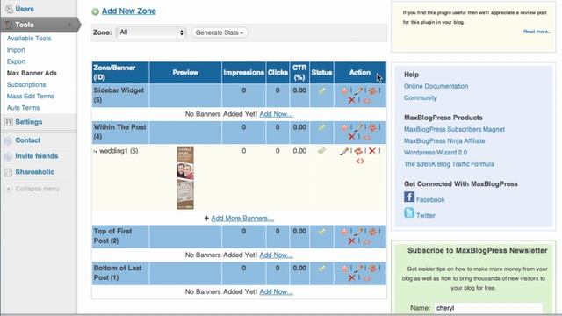Toggle status checkmark for Sidebar Widget zone
The width and height of the screenshot is (562, 316).
[322, 90]
